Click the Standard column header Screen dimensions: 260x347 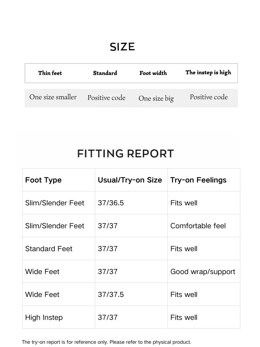[105, 73]
